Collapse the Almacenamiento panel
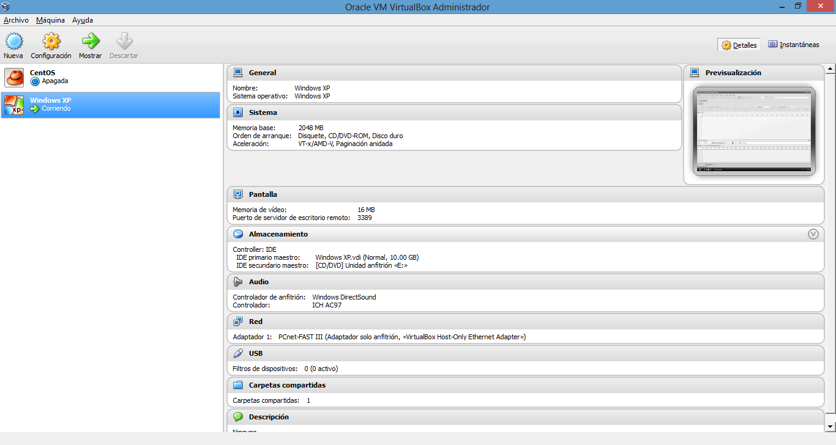 click(x=813, y=234)
